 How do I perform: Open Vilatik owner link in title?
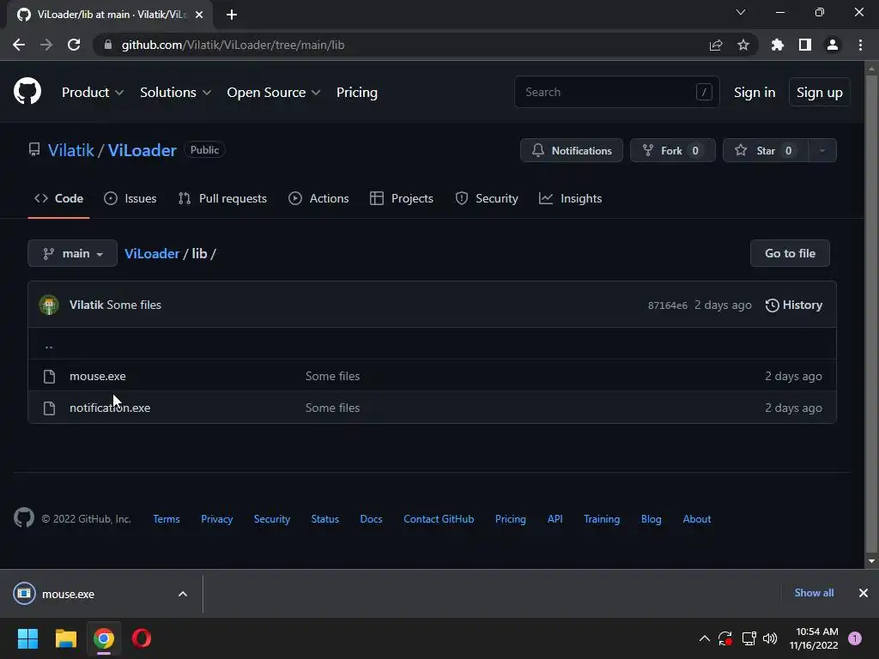click(71, 150)
